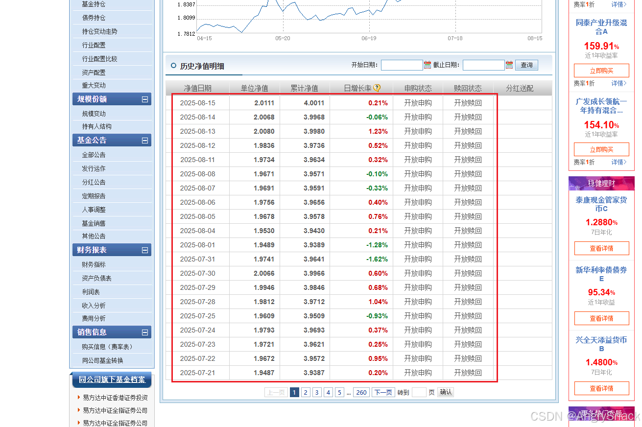Viewport: 642px width, 427px height.
Task: Open 资产负债表 in the sidebar
Action: (96, 278)
